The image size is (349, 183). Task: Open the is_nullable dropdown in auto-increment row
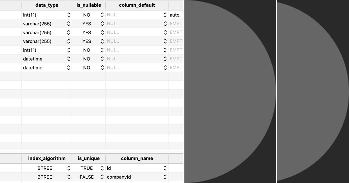[x=102, y=15]
